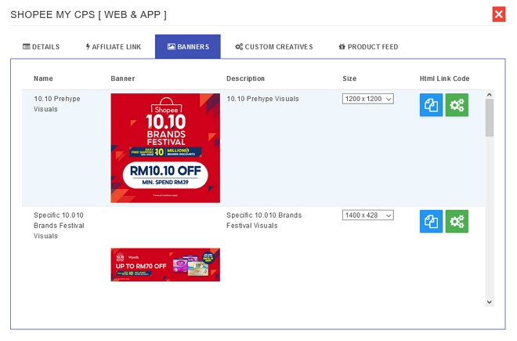Go to the Product Feed tab
The image size is (517, 341).
coord(368,47)
